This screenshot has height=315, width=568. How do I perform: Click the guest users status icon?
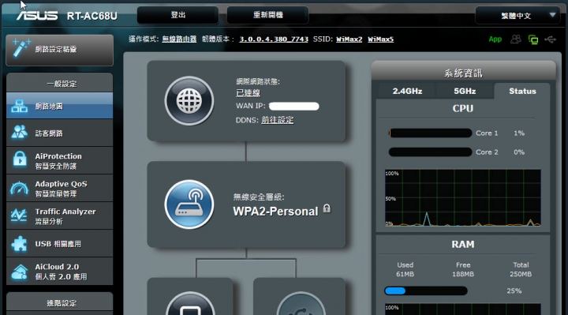click(x=515, y=39)
